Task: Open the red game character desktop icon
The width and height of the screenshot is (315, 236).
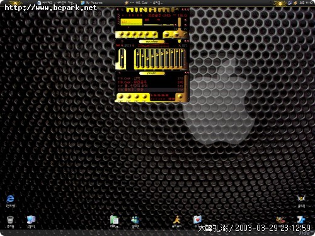Action: pyautogui.click(x=280, y=220)
